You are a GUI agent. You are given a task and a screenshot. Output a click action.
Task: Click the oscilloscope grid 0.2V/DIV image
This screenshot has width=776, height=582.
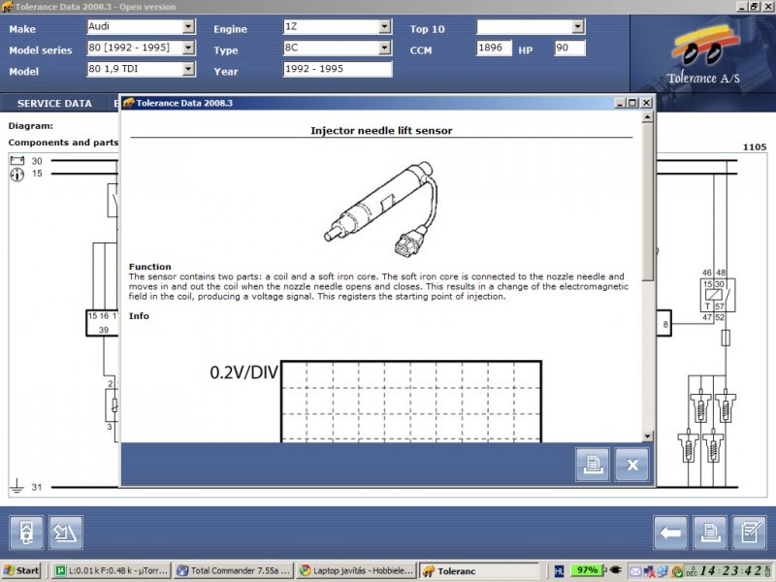[410, 401]
